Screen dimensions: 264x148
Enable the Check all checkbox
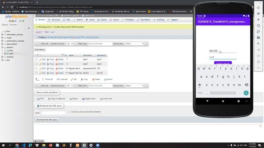[43, 79]
